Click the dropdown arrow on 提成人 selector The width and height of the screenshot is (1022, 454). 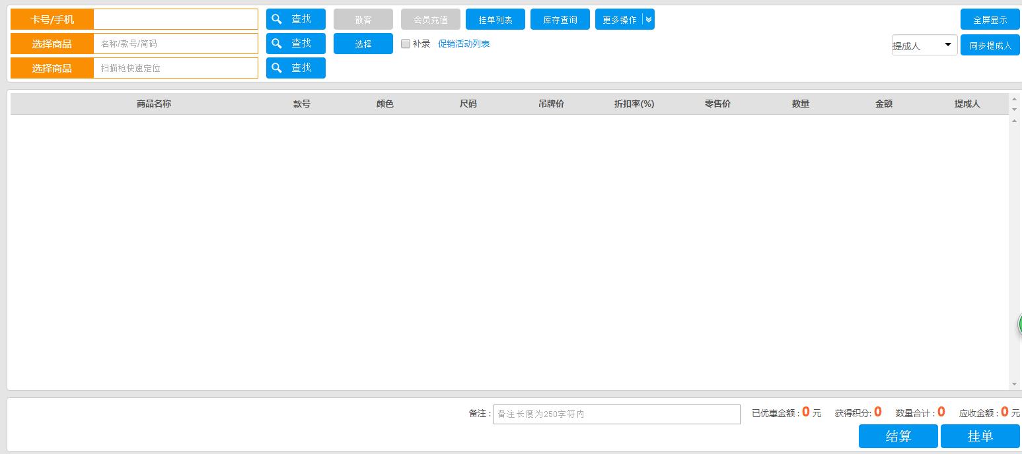click(x=949, y=44)
